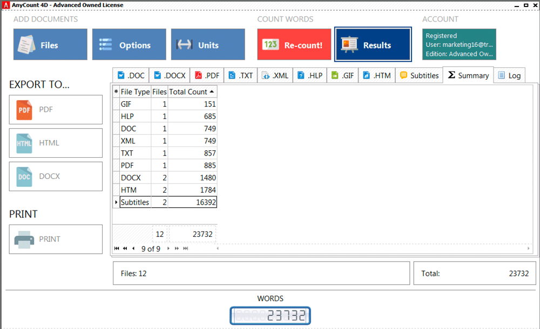Open the Options panel
The width and height of the screenshot is (540, 329).
click(129, 44)
